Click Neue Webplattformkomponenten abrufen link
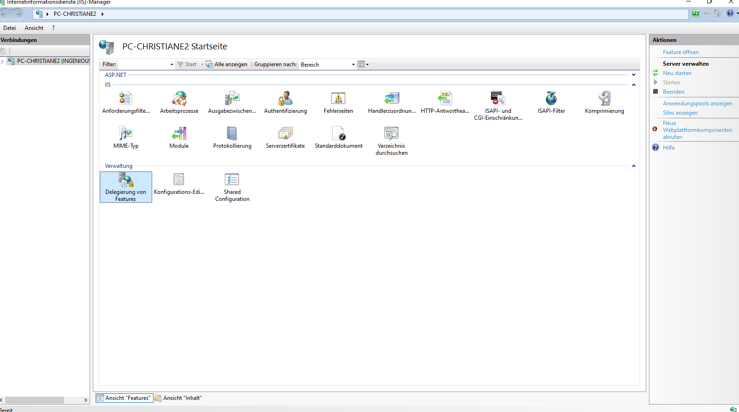 [x=697, y=130]
